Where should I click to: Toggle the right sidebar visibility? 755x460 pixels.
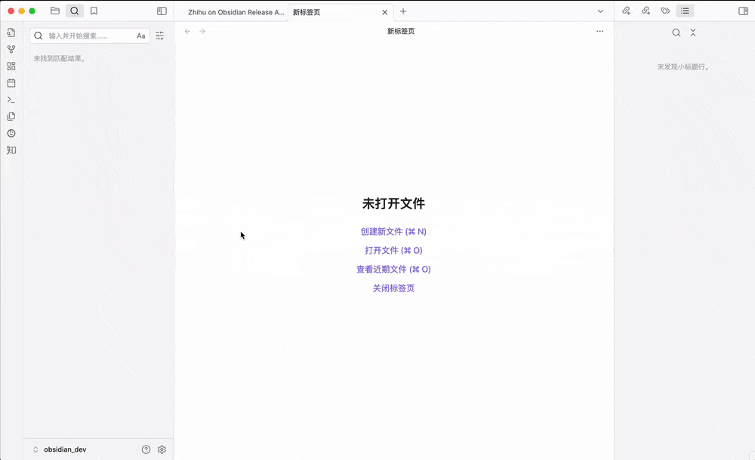pos(743,11)
